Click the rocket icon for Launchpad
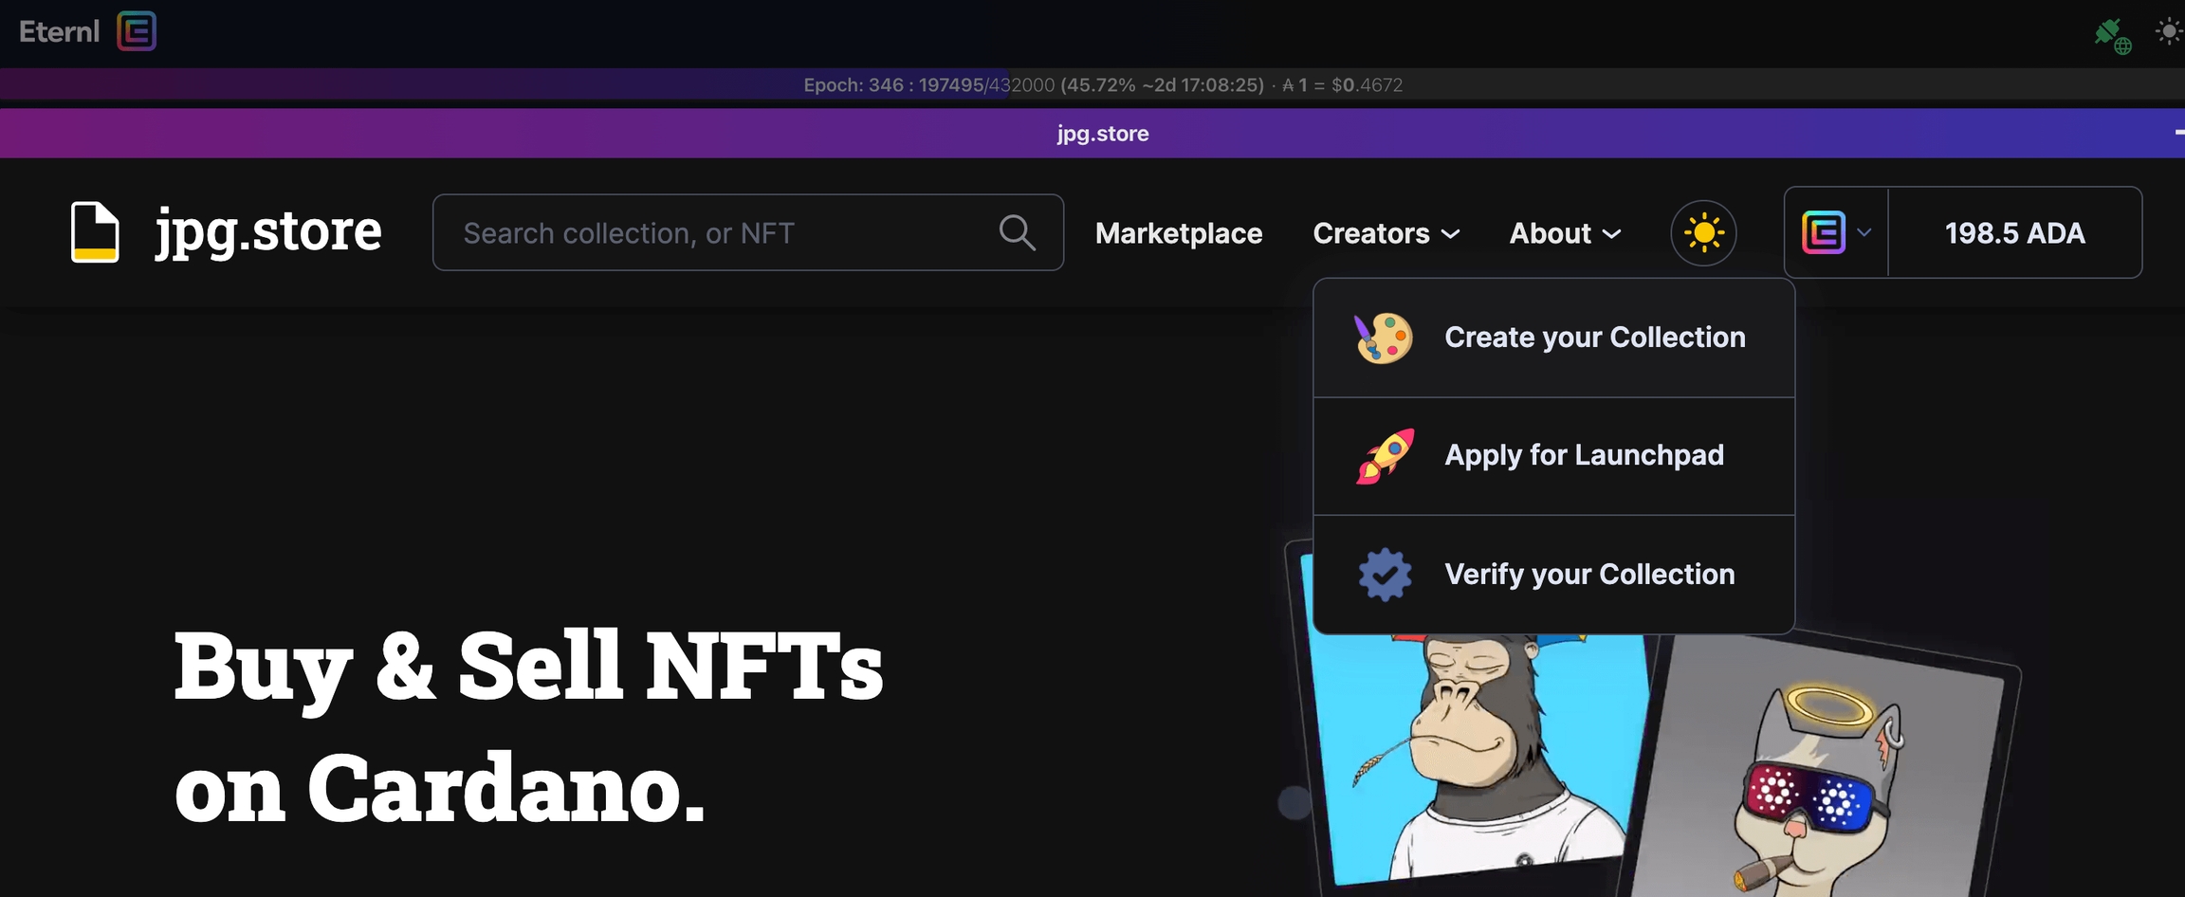 click(x=1385, y=456)
